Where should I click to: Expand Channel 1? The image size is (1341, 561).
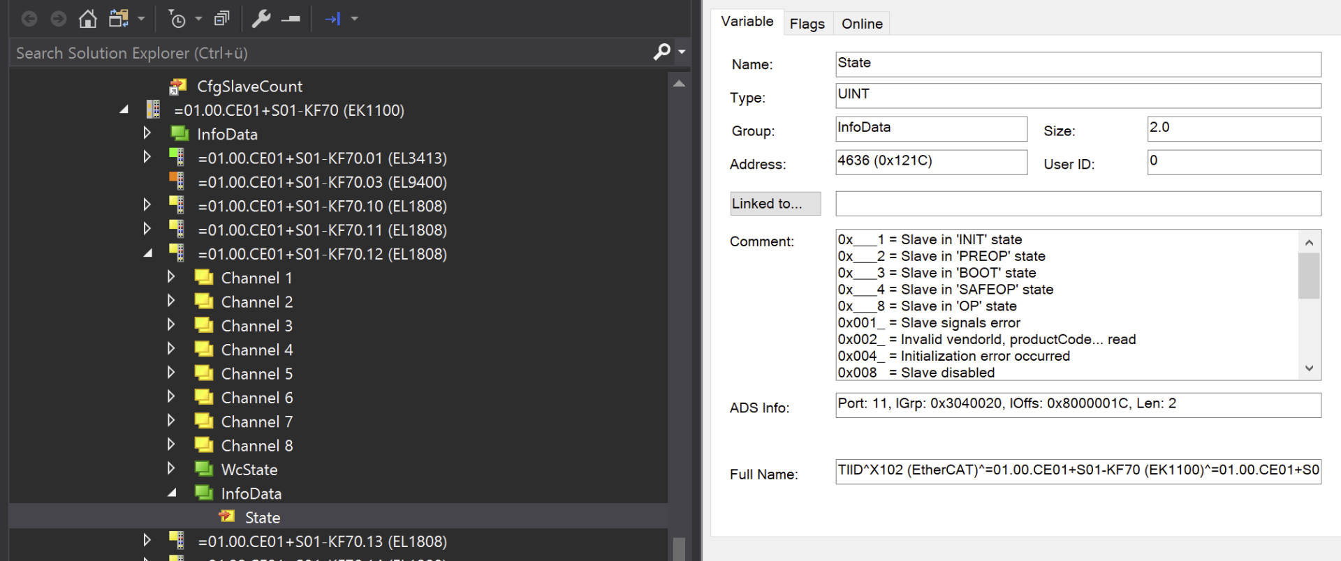(171, 276)
